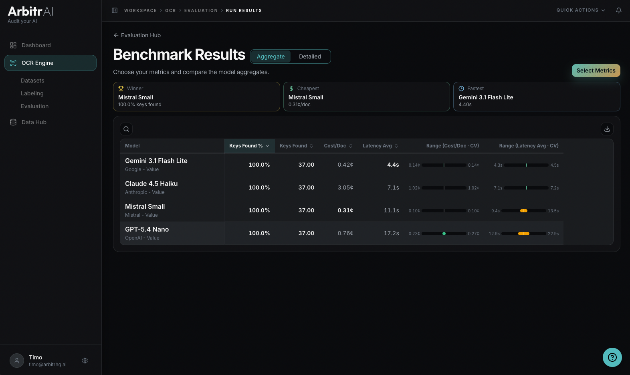Click the table search icon
Image resolution: width=630 pixels, height=375 pixels.
click(x=126, y=129)
